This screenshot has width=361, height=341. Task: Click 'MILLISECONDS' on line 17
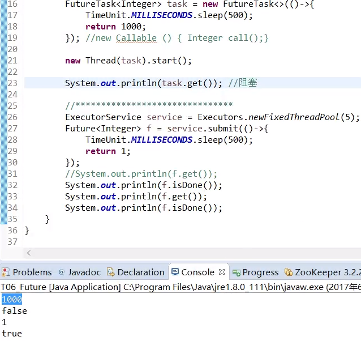pyautogui.click(x=162, y=15)
